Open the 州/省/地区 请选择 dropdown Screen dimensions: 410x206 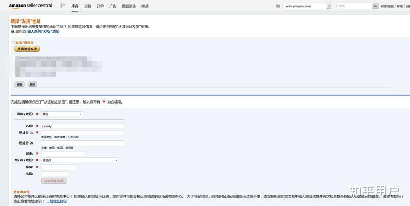point(79,160)
